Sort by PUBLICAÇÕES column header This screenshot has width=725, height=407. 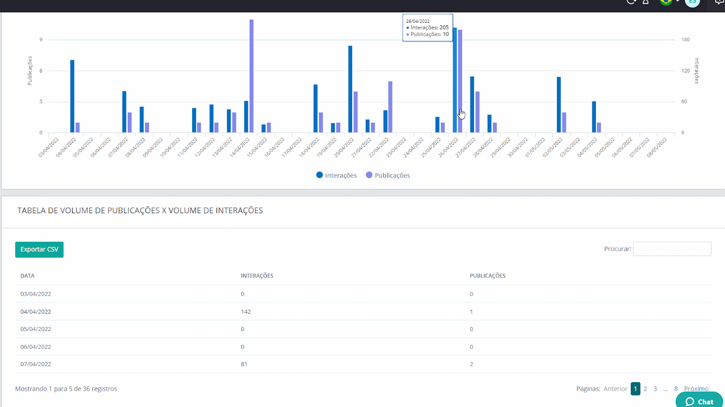[488, 276]
